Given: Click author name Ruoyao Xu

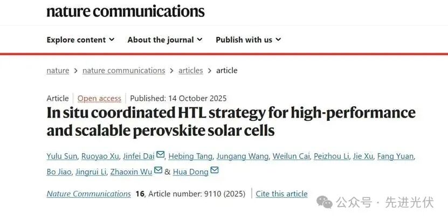Looking at the screenshot, I should pyautogui.click(x=100, y=156).
